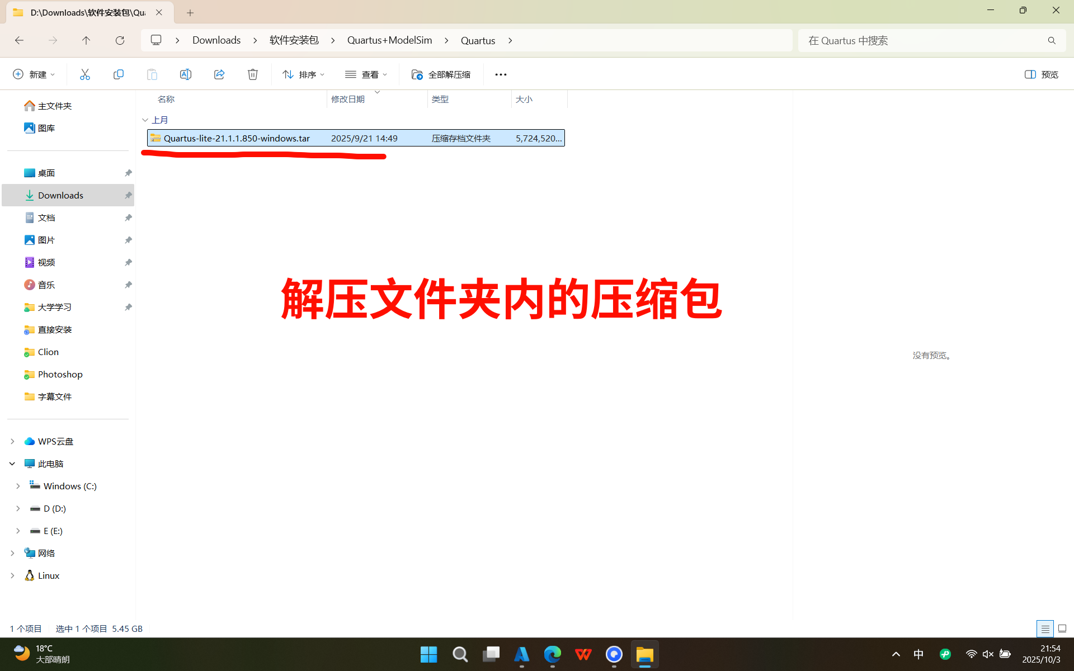The width and height of the screenshot is (1074, 671).
Task: Expand the E (E:) drive node
Action: (18, 531)
